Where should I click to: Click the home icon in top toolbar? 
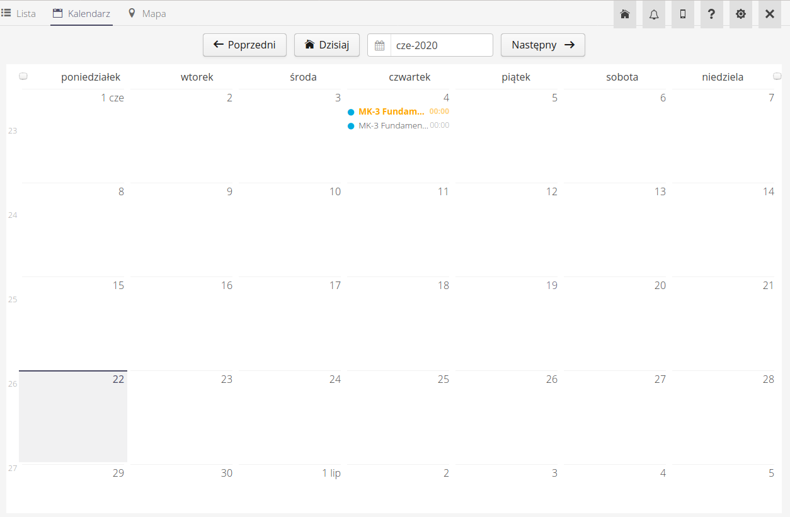[624, 14]
